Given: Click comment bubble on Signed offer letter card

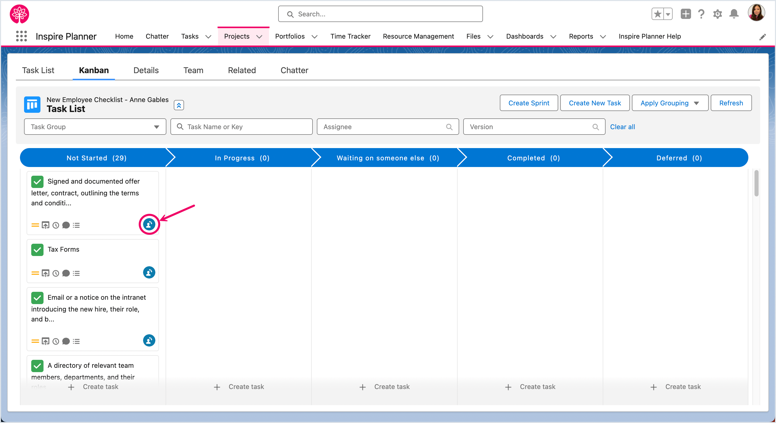Looking at the screenshot, I should pos(66,225).
